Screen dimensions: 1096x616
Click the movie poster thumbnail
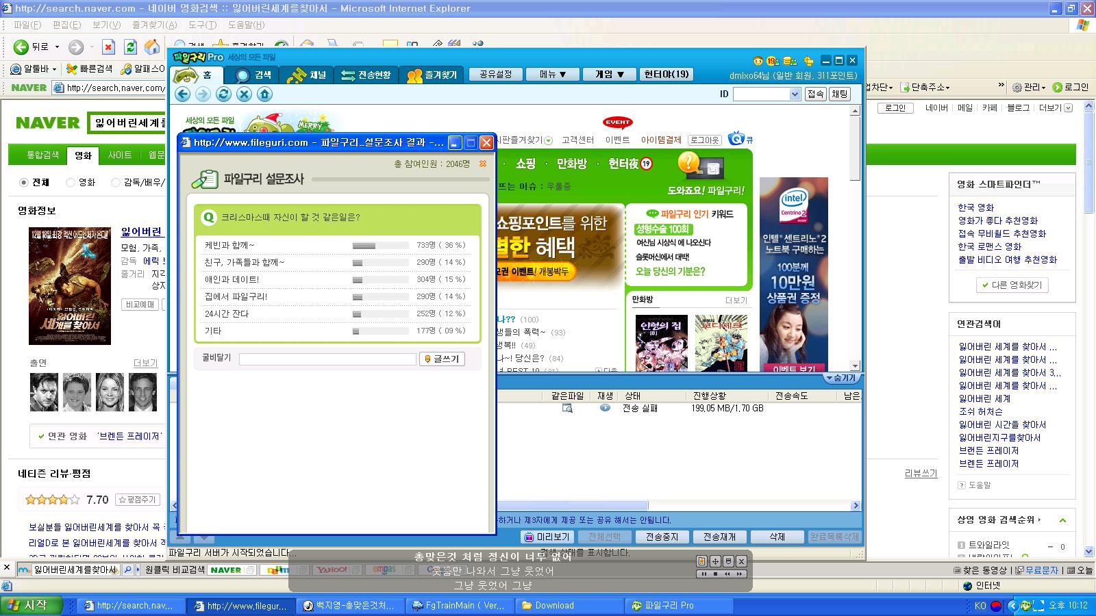70,286
